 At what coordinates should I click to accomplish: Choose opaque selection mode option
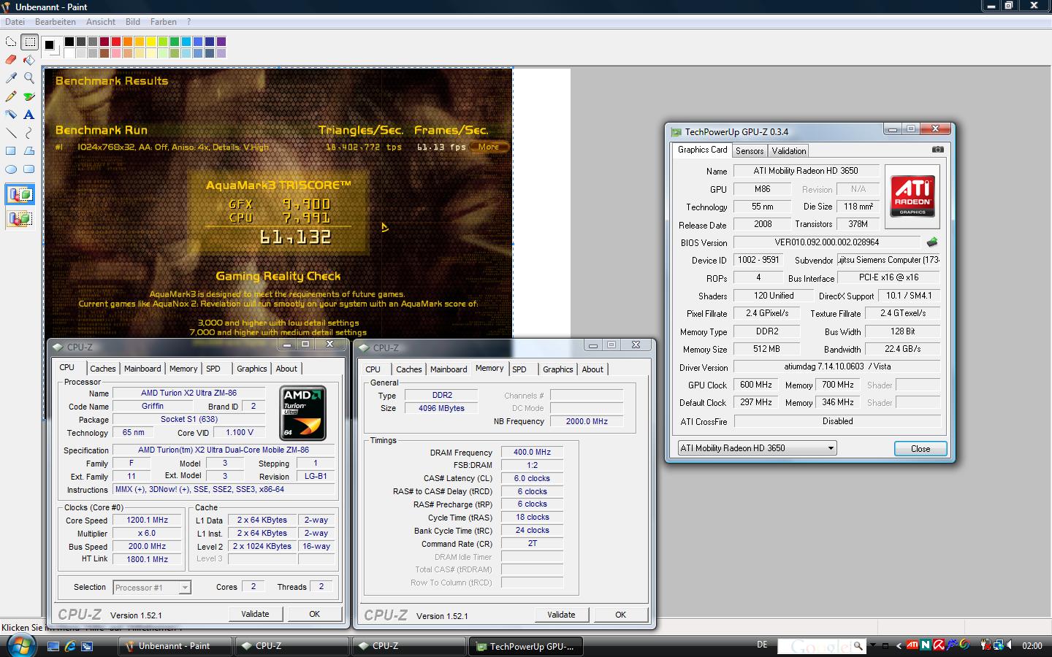[20, 195]
